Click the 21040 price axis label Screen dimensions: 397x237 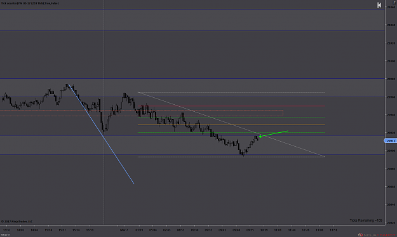coord(391,25)
